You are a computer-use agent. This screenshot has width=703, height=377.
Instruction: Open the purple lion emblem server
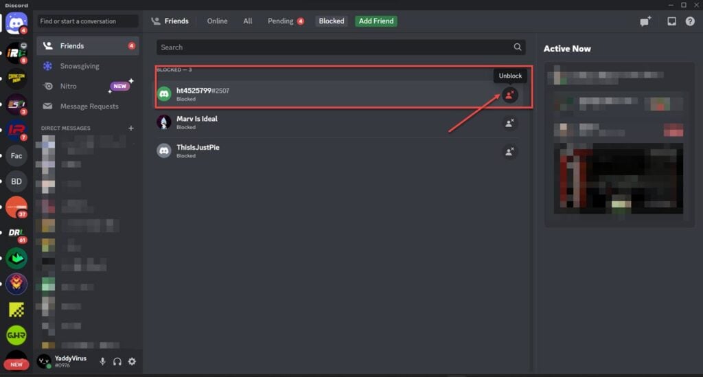click(x=16, y=284)
